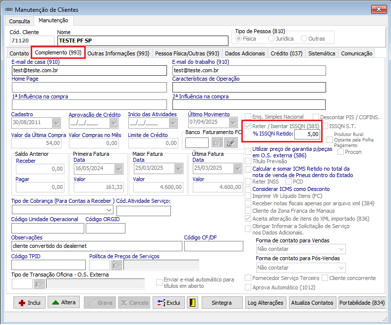Open the Comunicação tab

[x=357, y=53]
